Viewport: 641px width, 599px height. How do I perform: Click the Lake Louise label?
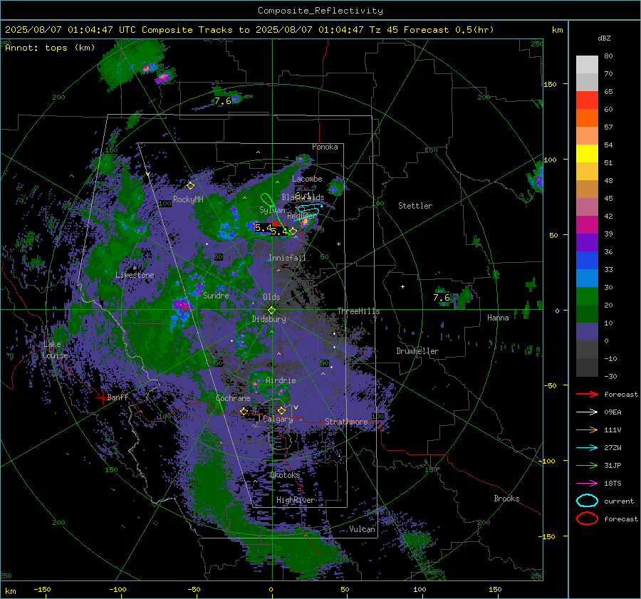(55, 350)
